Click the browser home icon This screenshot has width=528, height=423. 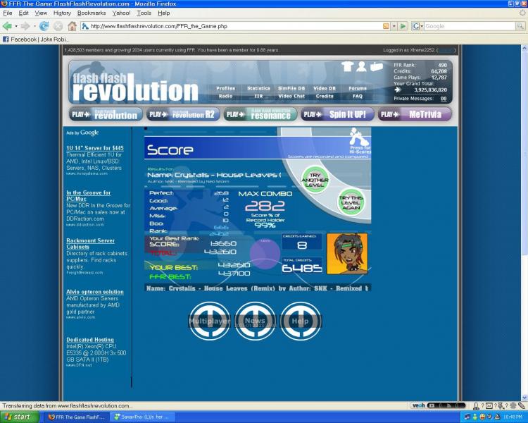tap(72, 26)
